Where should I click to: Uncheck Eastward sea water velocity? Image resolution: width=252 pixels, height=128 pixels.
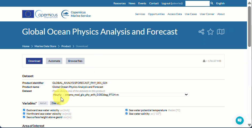pos(24,110)
